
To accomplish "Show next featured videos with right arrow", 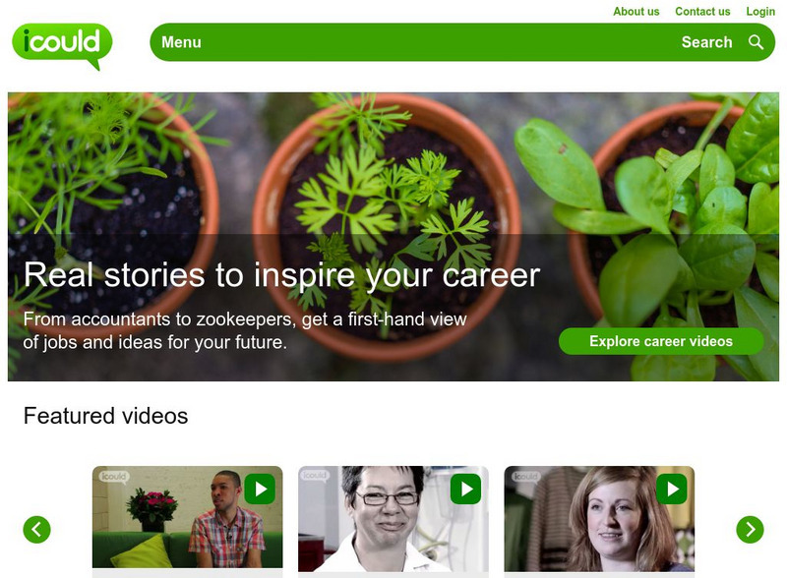I will coord(750,529).
